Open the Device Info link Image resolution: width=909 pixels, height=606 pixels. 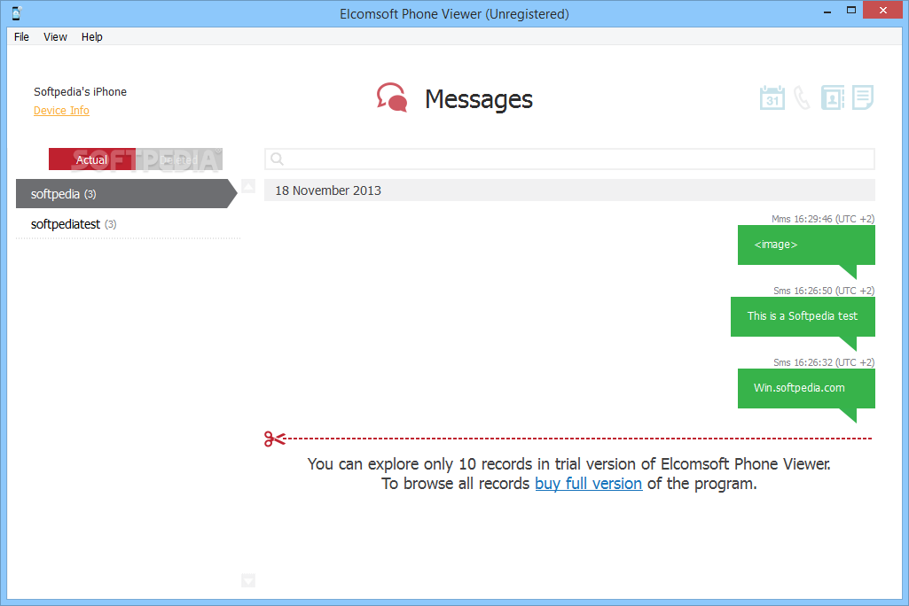click(x=61, y=111)
